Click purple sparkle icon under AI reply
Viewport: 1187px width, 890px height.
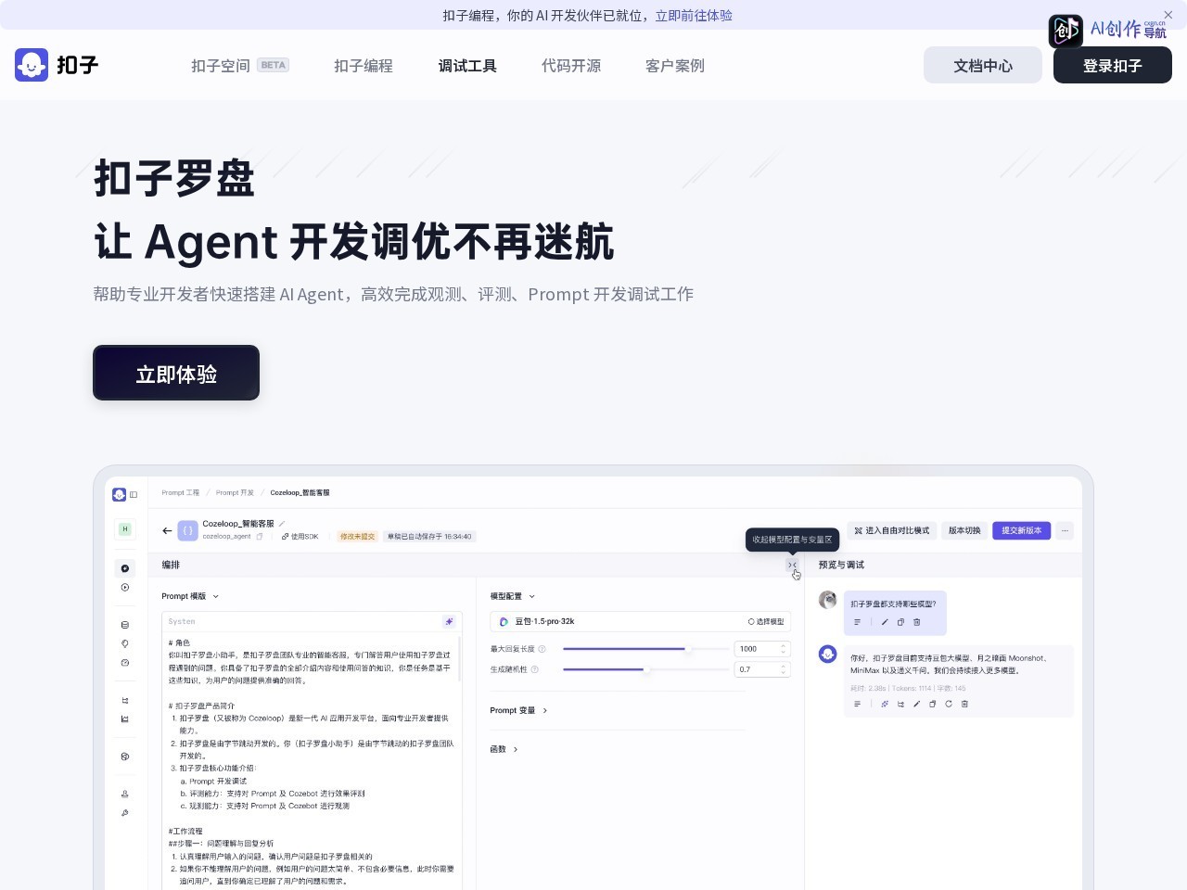(885, 704)
